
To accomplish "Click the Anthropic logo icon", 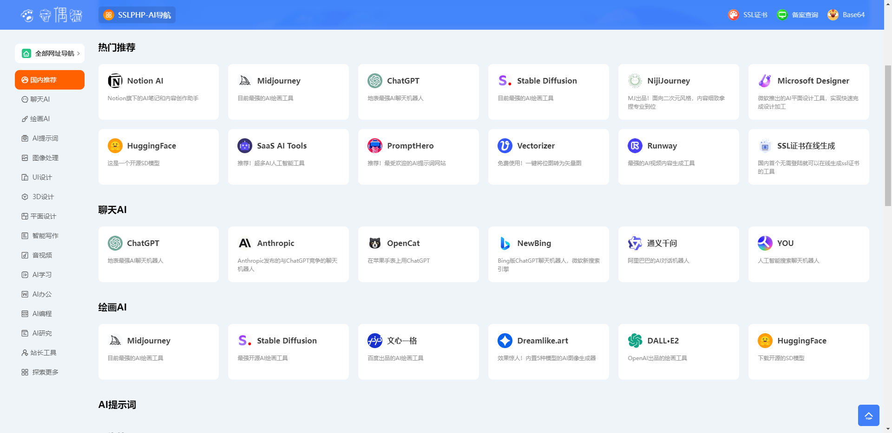I will pos(245,243).
